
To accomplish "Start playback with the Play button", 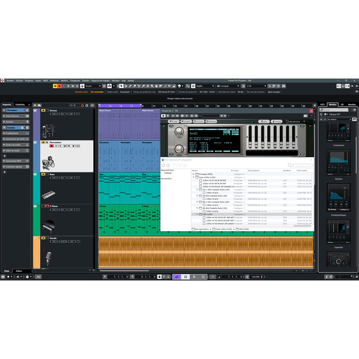I will click(x=194, y=277).
